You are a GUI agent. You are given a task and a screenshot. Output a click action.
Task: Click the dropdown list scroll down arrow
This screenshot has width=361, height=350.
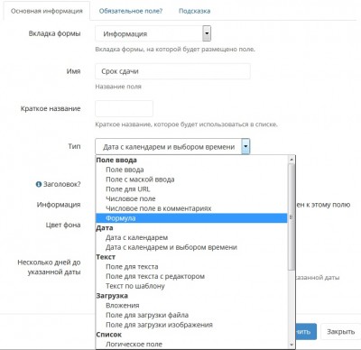(292, 345)
